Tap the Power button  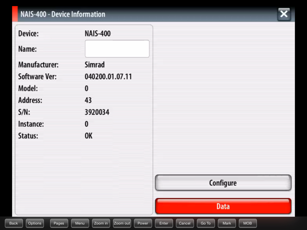pyautogui.click(x=143, y=223)
